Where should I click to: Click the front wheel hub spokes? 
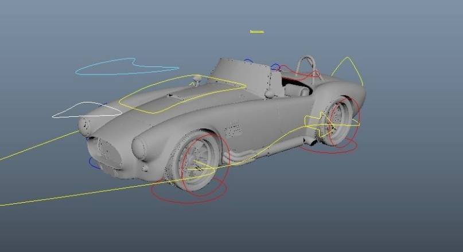coord(200,163)
